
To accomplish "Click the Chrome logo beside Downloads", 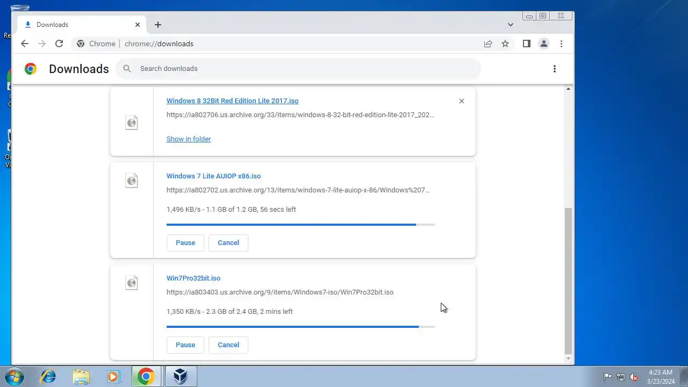I will pyautogui.click(x=31, y=69).
